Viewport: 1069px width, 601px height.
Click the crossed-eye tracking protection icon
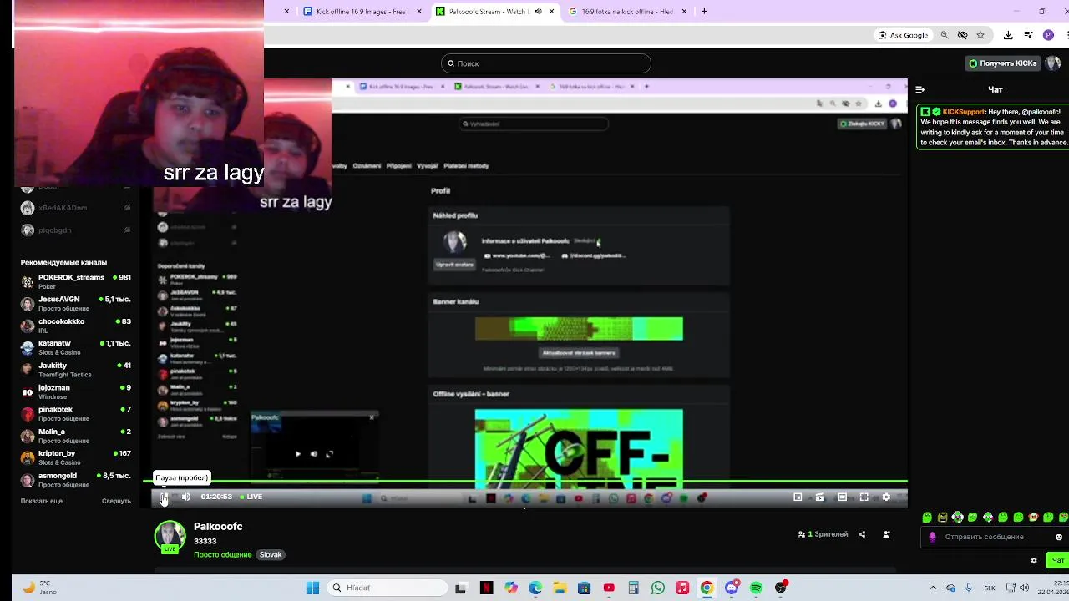[x=962, y=35]
